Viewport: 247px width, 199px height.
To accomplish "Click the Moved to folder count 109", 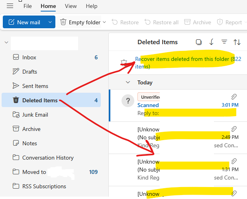I will click(x=93, y=172).
